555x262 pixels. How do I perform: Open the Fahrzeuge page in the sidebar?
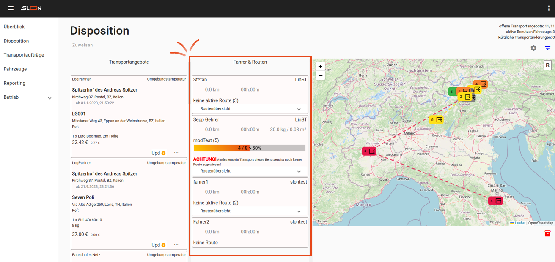pyautogui.click(x=16, y=69)
